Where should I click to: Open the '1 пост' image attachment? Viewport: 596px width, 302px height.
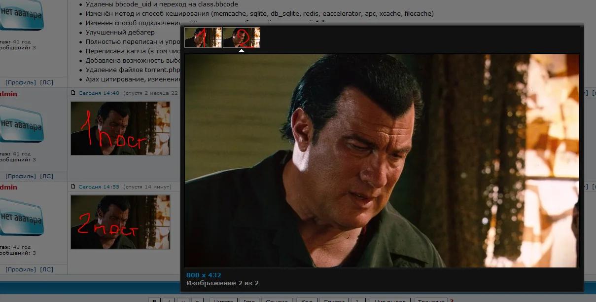click(120, 128)
